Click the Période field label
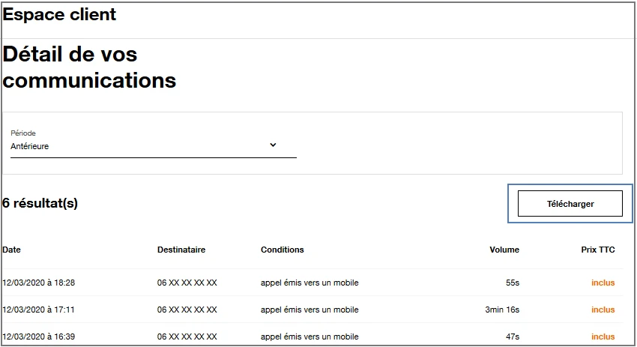 tap(23, 133)
